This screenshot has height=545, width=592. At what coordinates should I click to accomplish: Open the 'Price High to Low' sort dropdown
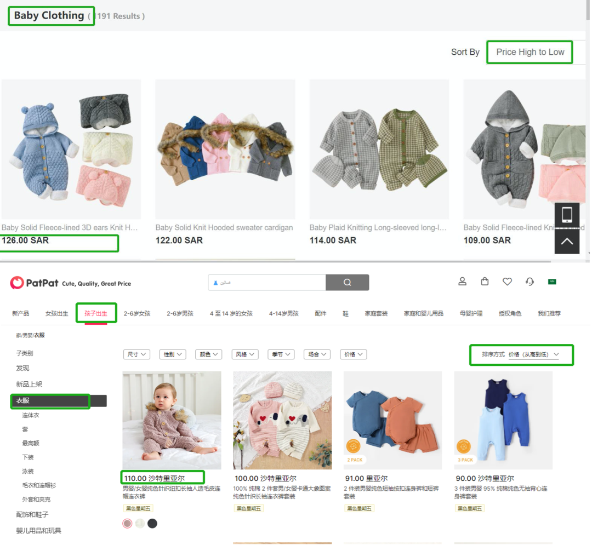(530, 52)
